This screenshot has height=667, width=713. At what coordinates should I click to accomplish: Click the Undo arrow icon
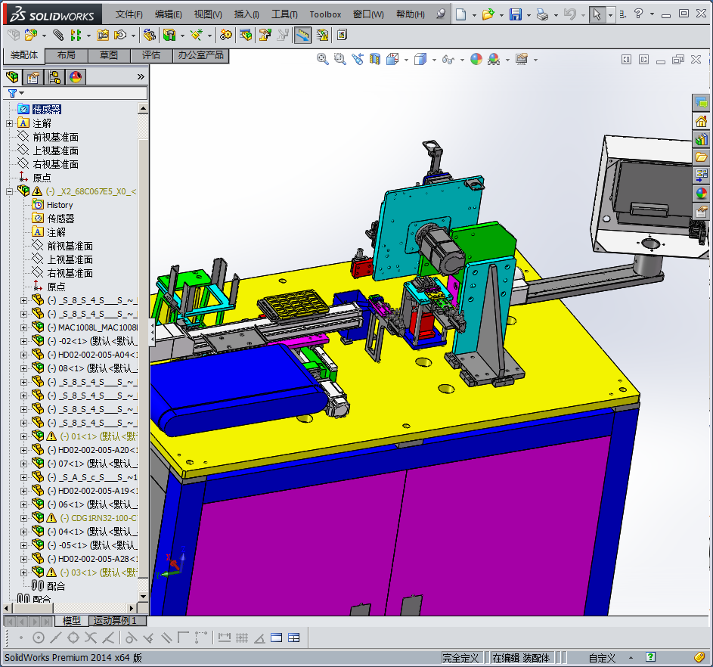[x=570, y=14]
